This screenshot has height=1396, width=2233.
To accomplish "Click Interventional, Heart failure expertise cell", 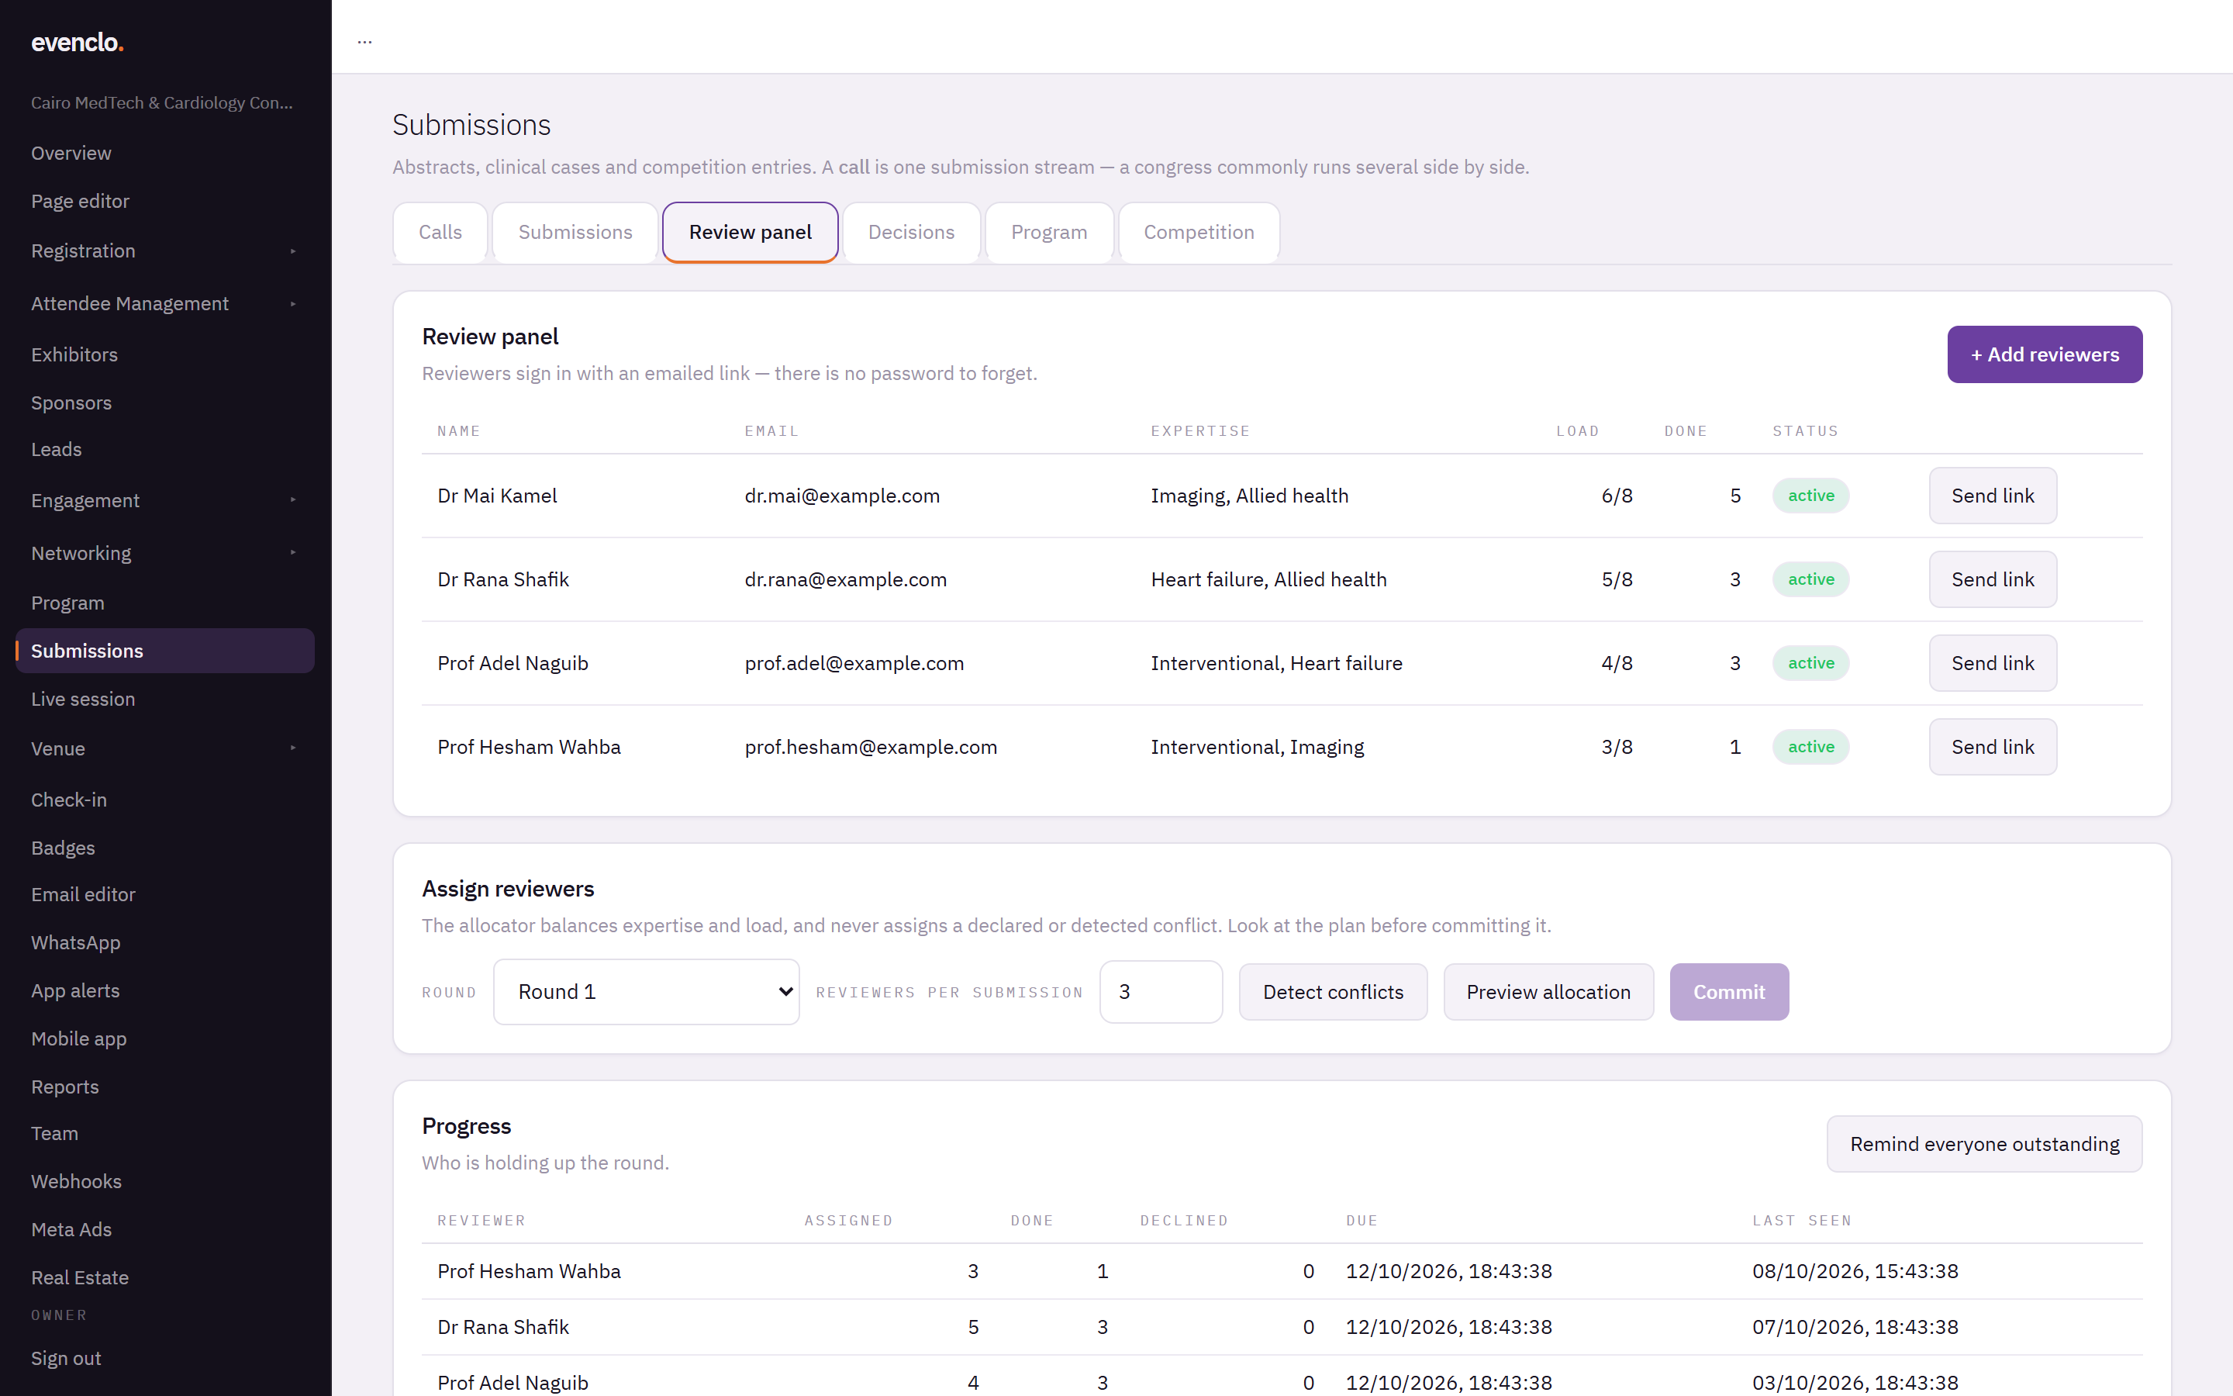I will pyautogui.click(x=1276, y=663).
